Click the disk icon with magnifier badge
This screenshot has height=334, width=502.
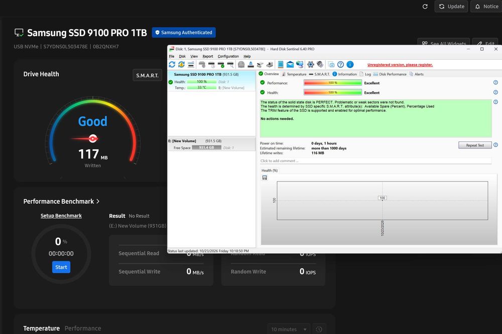[x=230, y=65]
